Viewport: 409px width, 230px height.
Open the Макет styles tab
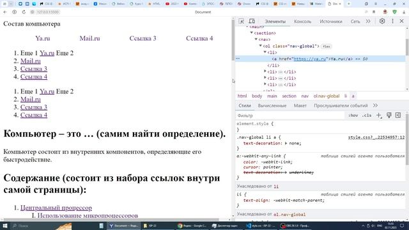coord(300,105)
